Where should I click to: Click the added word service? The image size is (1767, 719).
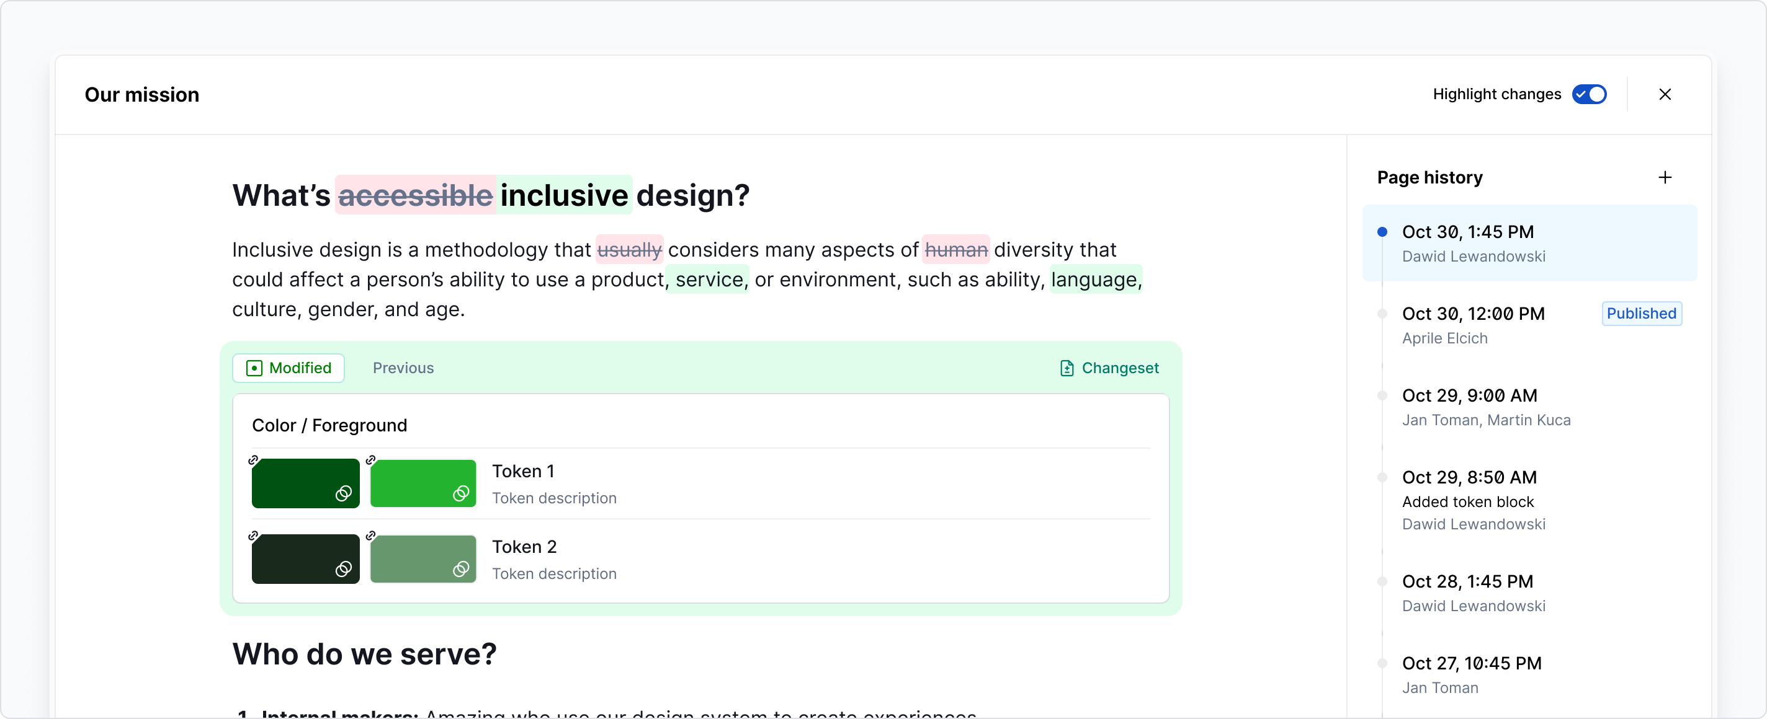(x=709, y=280)
